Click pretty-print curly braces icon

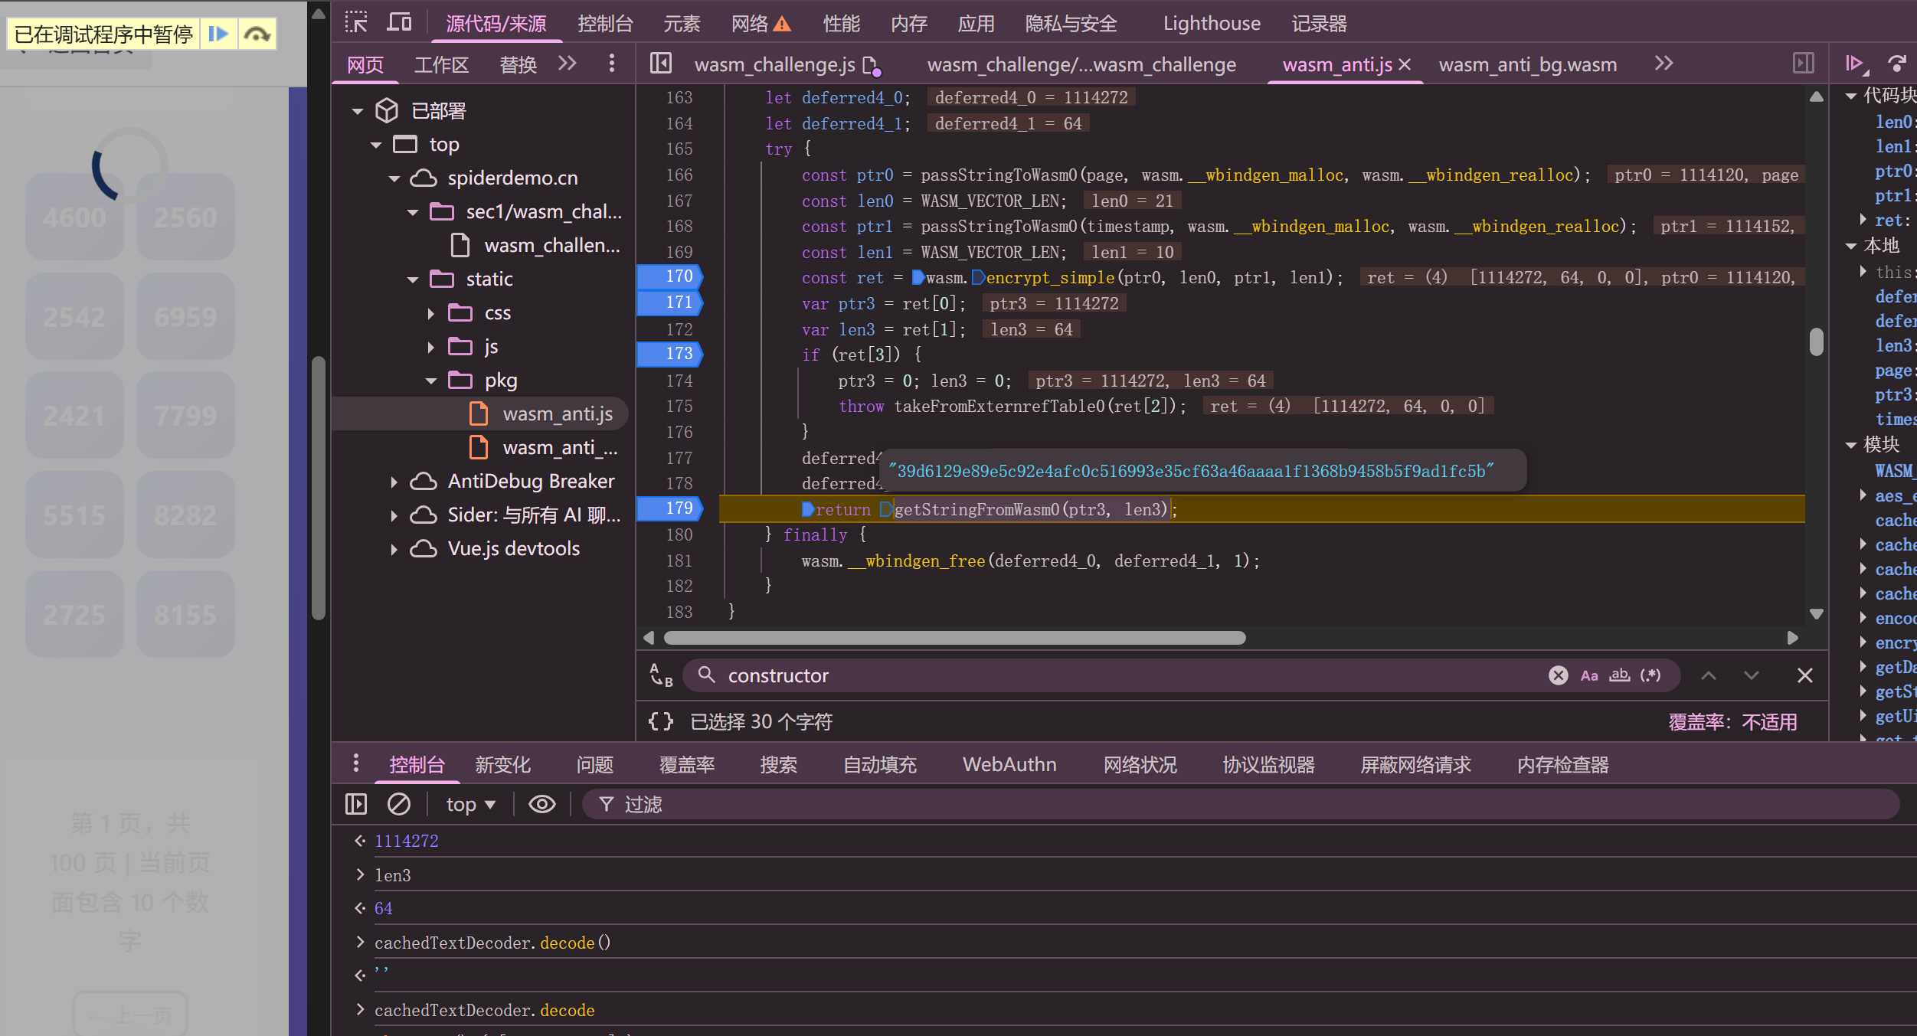click(x=660, y=721)
